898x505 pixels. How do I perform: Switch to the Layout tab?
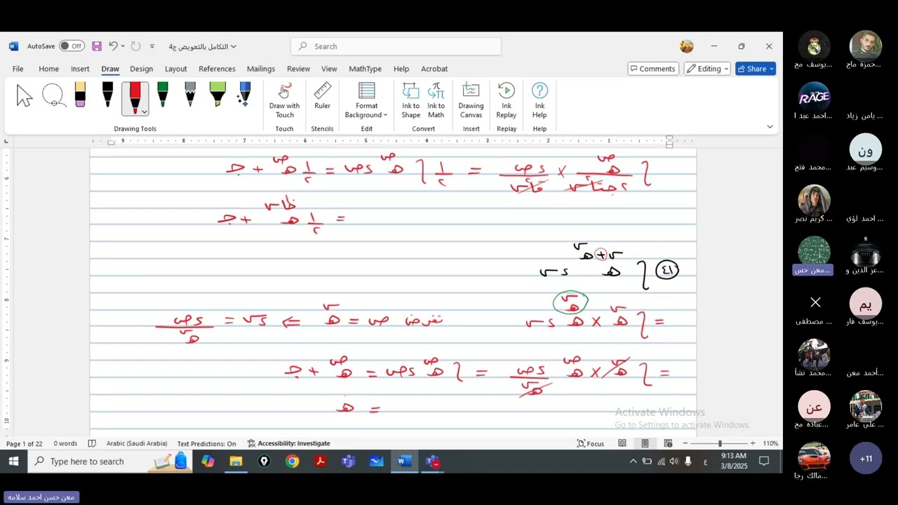pyautogui.click(x=175, y=69)
